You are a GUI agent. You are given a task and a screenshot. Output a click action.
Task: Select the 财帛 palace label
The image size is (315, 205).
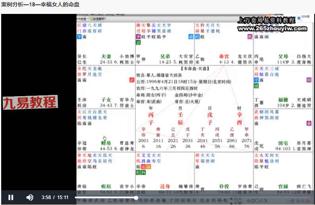pyautogui.click(x=106, y=143)
